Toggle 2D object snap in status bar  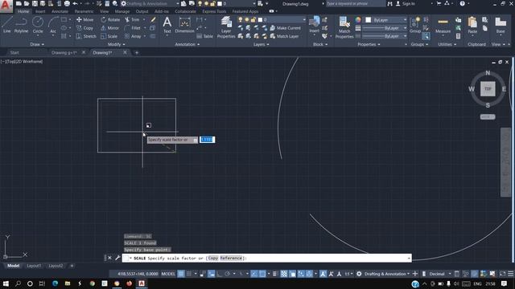262,274
